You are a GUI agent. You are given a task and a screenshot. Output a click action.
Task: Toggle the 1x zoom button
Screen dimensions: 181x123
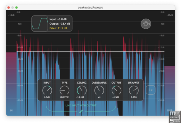click(x=151, y=90)
